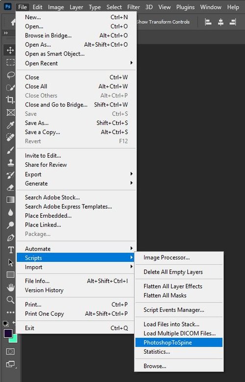Select the Brush tool

[x=10, y=150]
